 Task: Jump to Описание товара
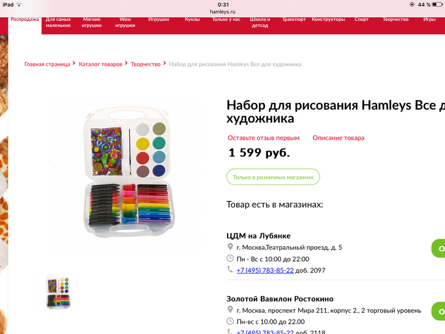[338, 138]
